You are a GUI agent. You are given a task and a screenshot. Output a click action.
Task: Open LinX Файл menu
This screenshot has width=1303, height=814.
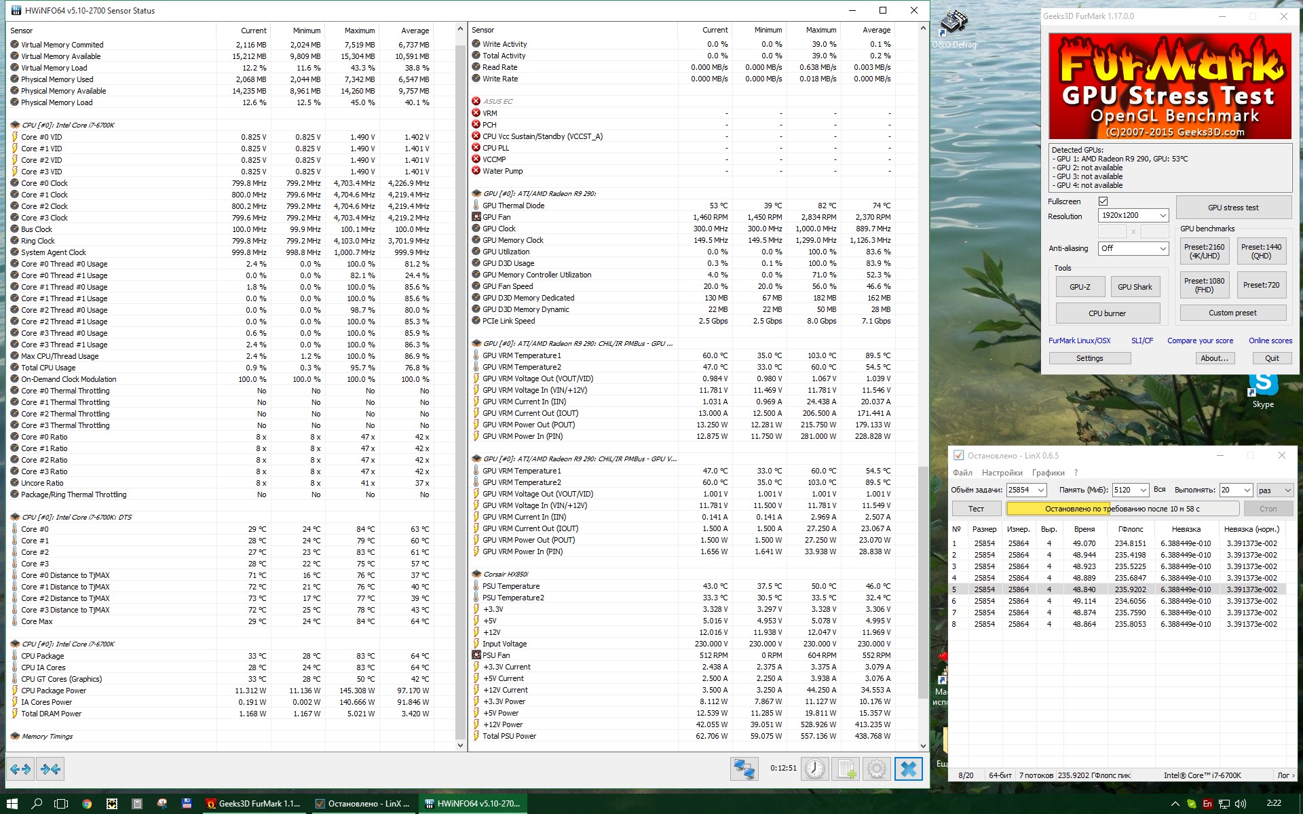pos(962,473)
